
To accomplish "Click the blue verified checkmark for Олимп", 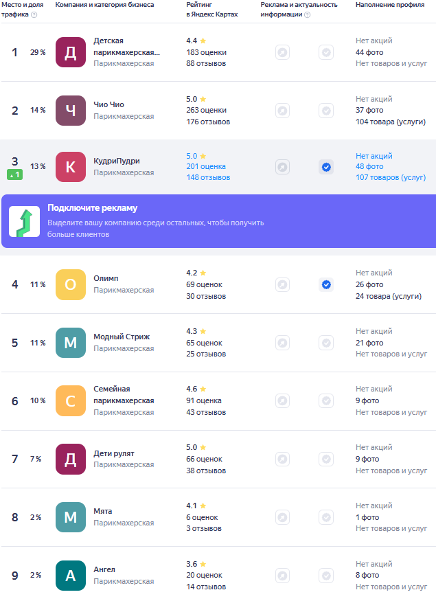I will [326, 284].
